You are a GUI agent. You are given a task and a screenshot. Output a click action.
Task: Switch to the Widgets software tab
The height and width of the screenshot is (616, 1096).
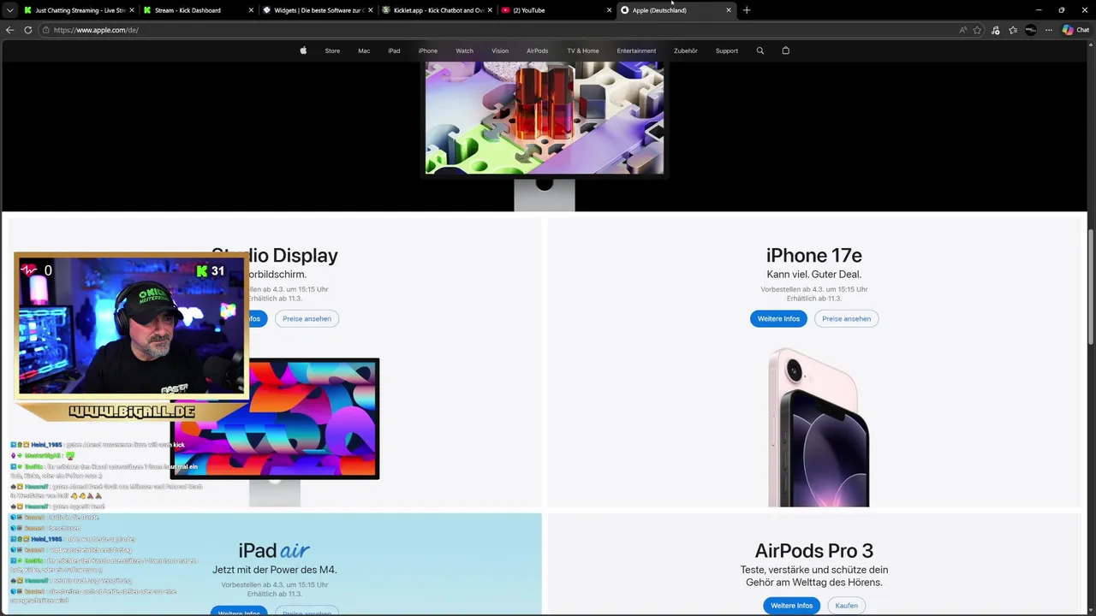tap(317, 10)
